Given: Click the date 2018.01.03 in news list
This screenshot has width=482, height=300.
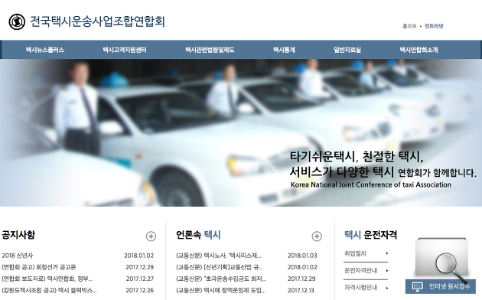Looking at the screenshot, I should click(302, 256).
